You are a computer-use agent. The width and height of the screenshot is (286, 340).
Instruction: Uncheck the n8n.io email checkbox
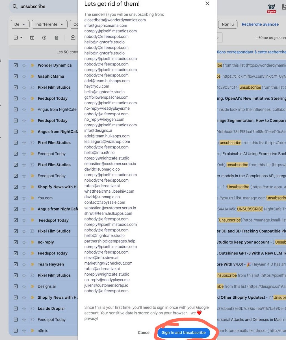pyautogui.click(x=16, y=330)
